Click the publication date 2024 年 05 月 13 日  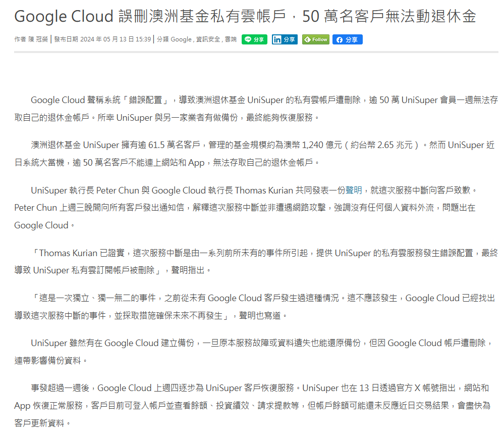(107, 39)
